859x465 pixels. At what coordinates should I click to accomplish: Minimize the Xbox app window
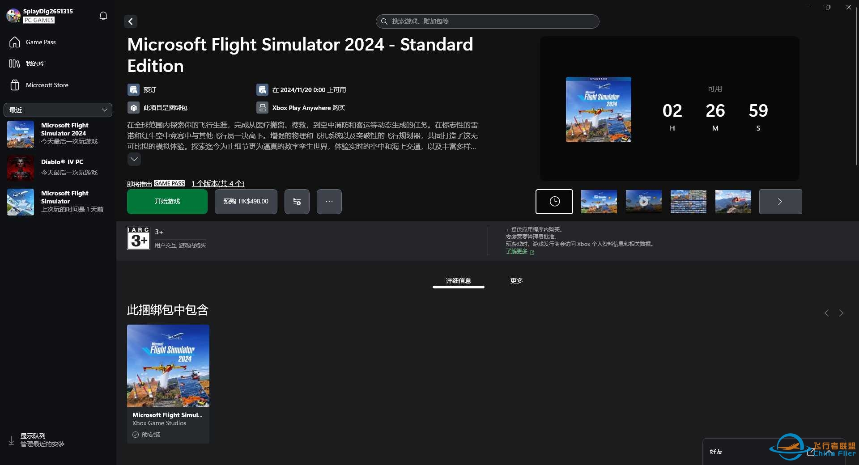coord(808,7)
